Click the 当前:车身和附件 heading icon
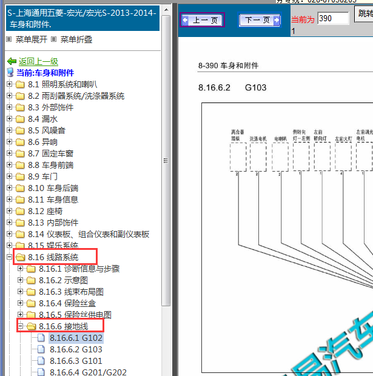Viewport: 373px width, 376px height. click(x=10, y=73)
